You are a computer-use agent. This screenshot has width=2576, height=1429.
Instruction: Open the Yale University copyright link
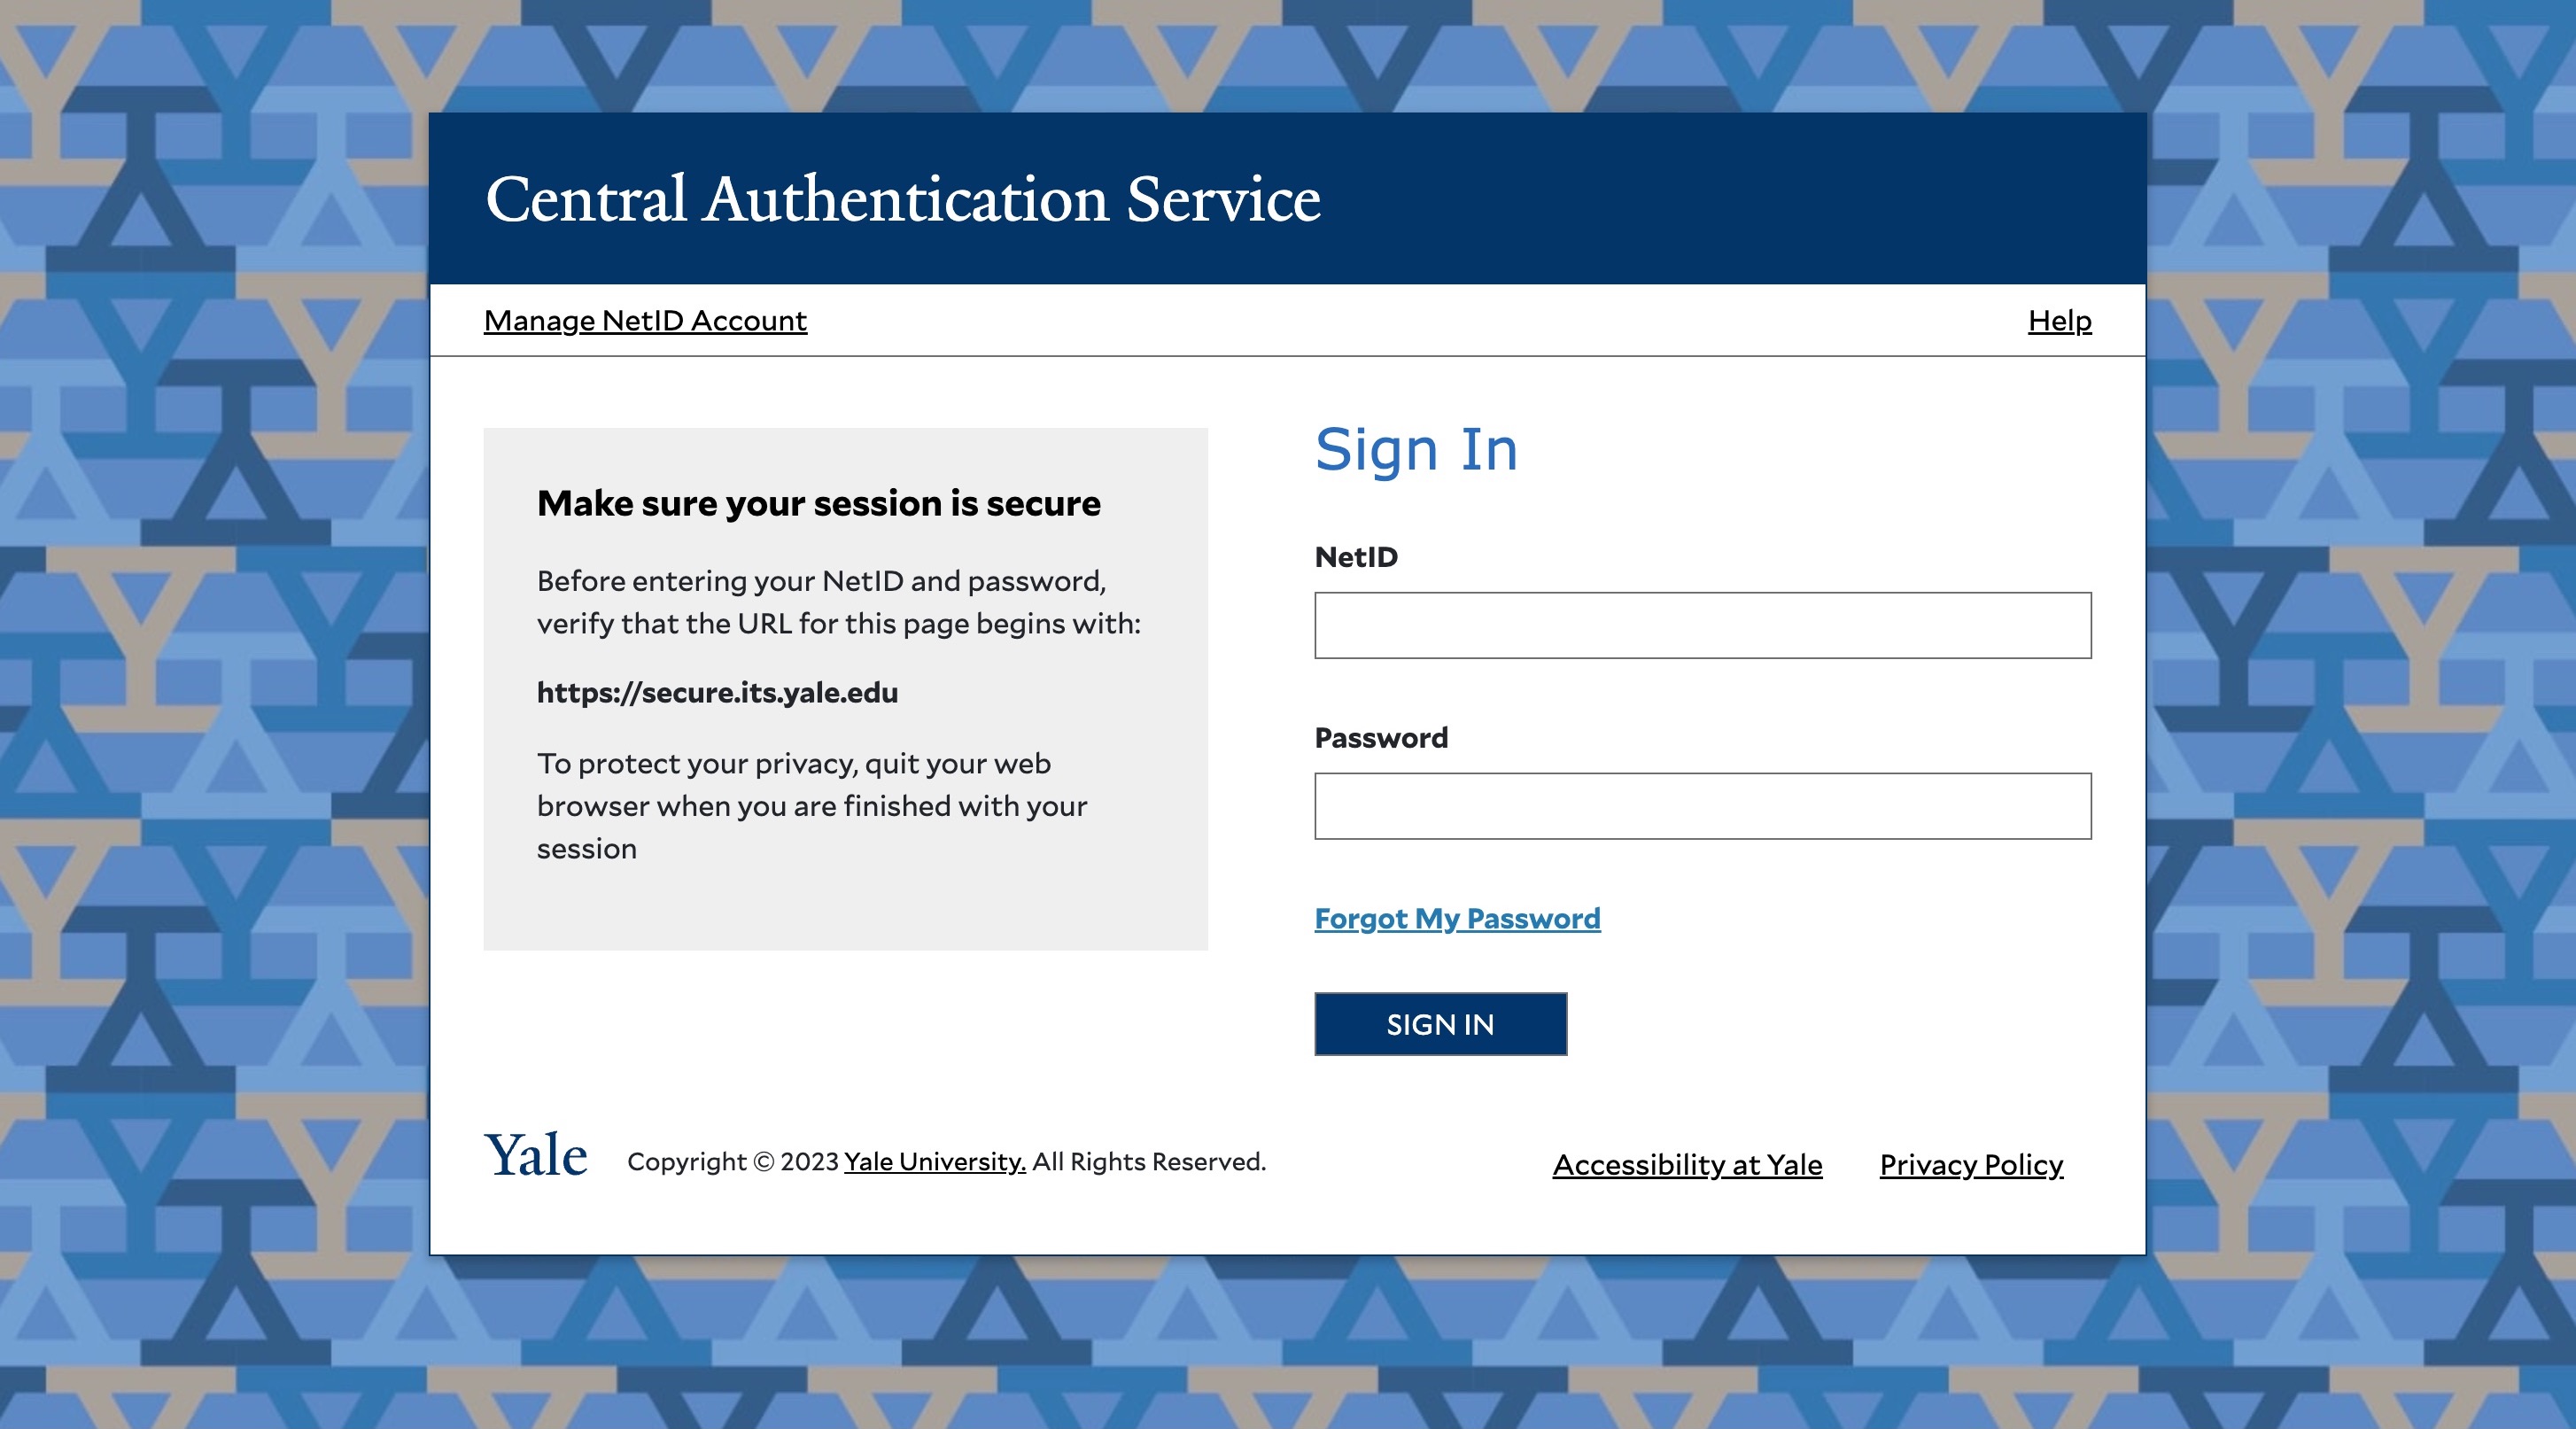click(932, 1162)
